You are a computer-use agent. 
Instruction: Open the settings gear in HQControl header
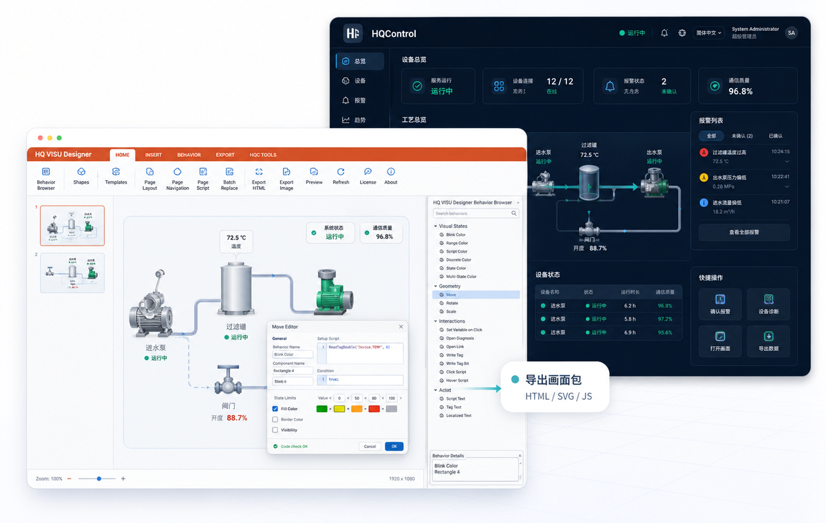[x=682, y=33]
